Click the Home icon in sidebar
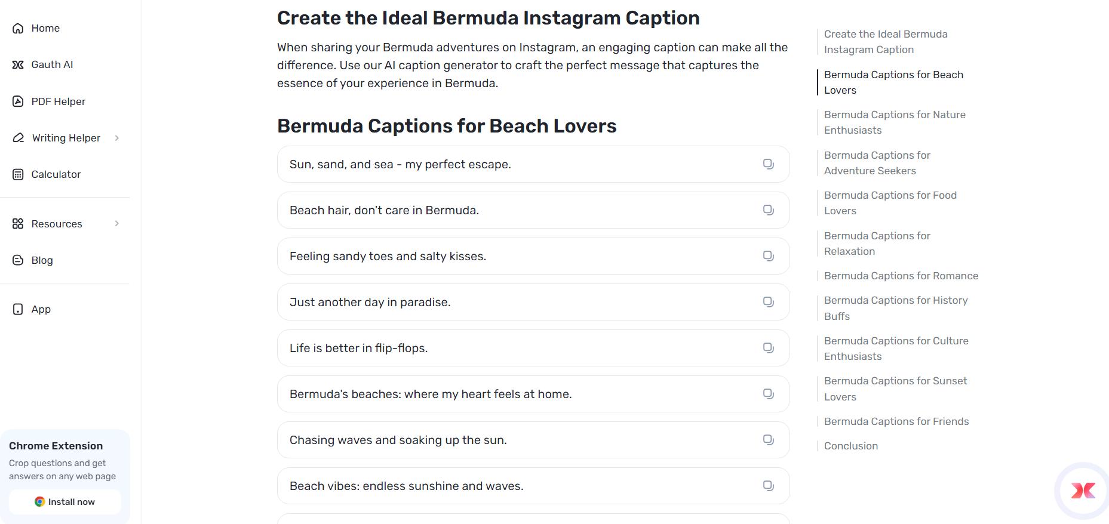Screen dimensions: 1109x524 click(x=17, y=28)
